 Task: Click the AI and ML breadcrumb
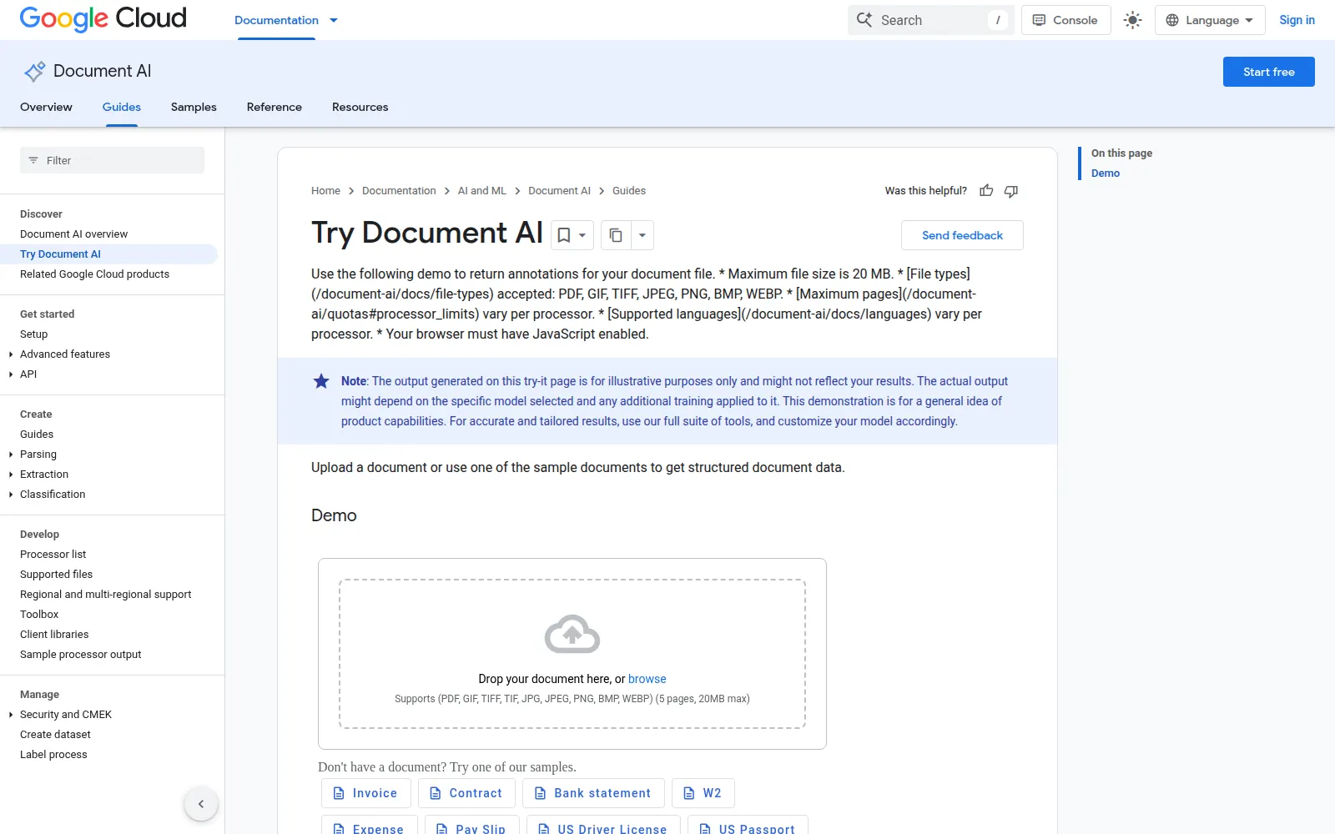(481, 191)
